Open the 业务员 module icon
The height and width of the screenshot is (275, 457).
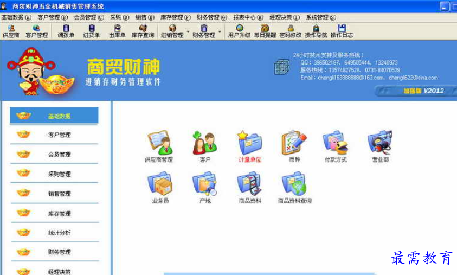pos(160,188)
